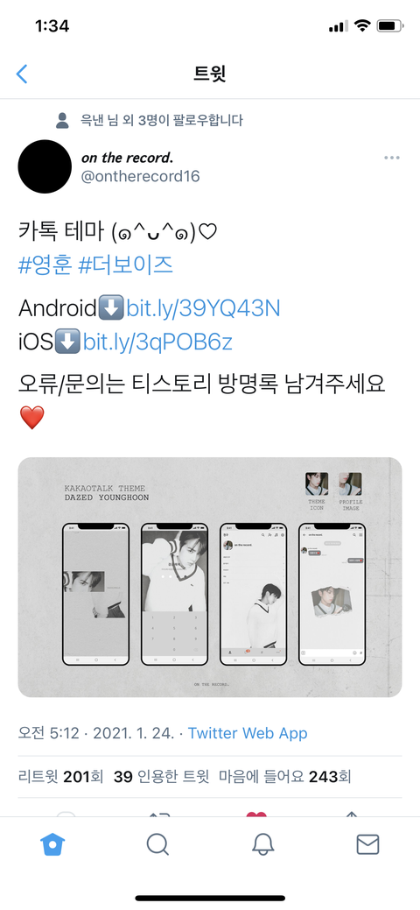Open hashtag #더보이즈

(x=125, y=265)
